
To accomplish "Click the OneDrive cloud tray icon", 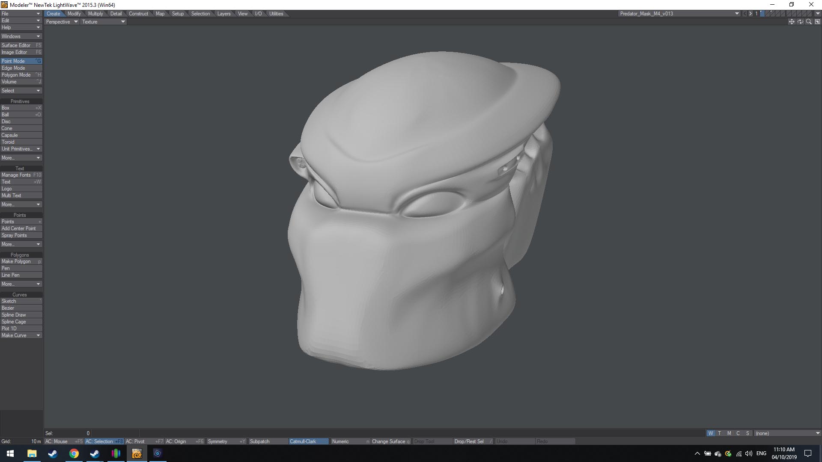I will tap(718, 453).
